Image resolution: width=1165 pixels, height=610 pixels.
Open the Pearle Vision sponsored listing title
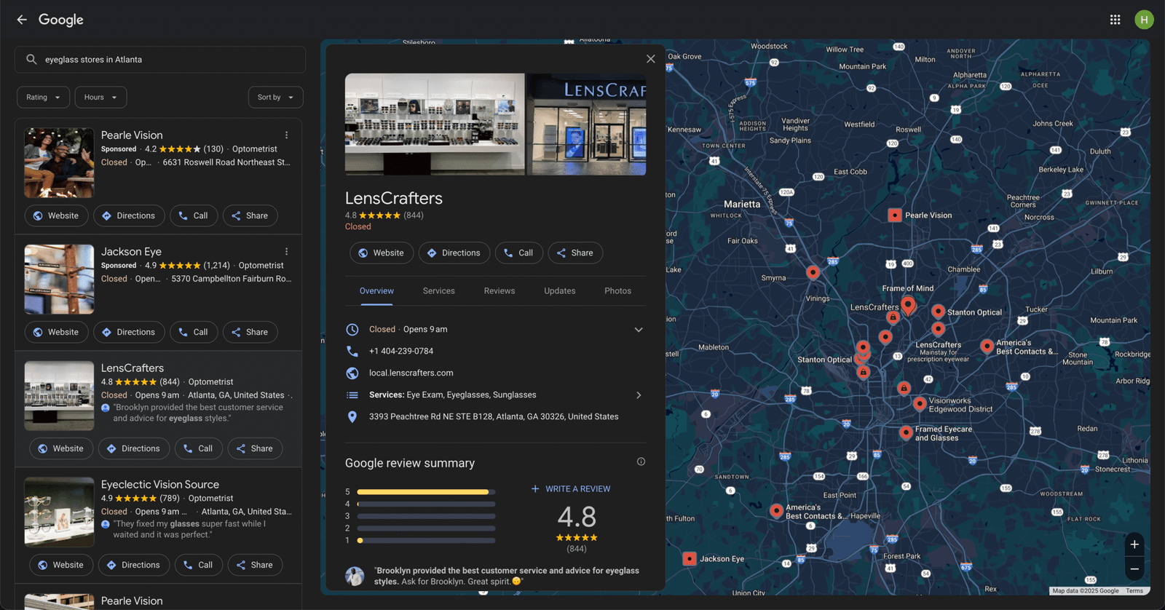132,135
